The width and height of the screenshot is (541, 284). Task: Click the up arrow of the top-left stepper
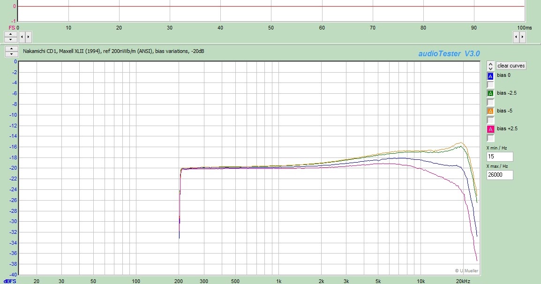[x=10, y=35]
